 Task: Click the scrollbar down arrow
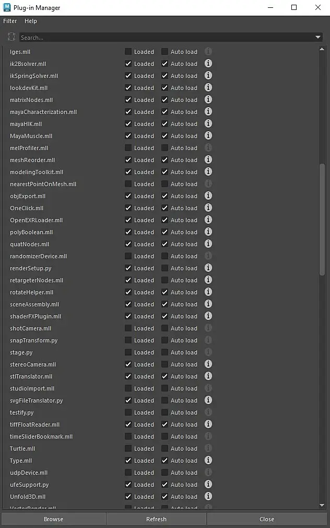[x=322, y=506]
